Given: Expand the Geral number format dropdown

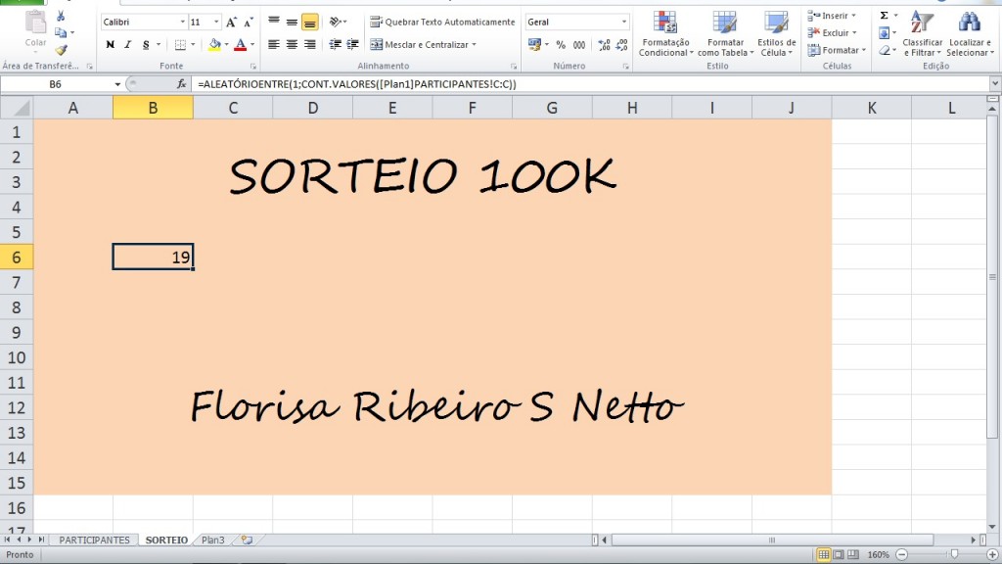Looking at the screenshot, I should pyautogui.click(x=622, y=21).
